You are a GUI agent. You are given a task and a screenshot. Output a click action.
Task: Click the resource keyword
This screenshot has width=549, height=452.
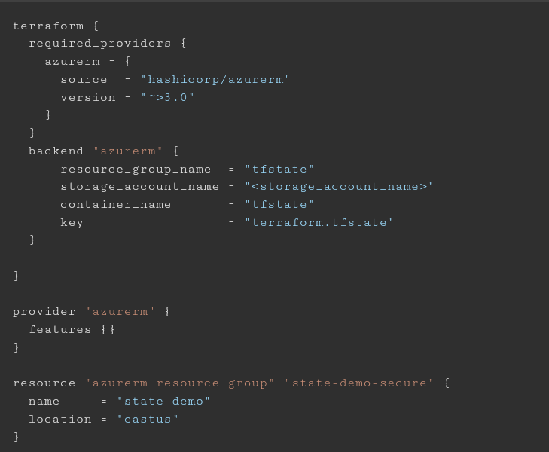[44, 383]
